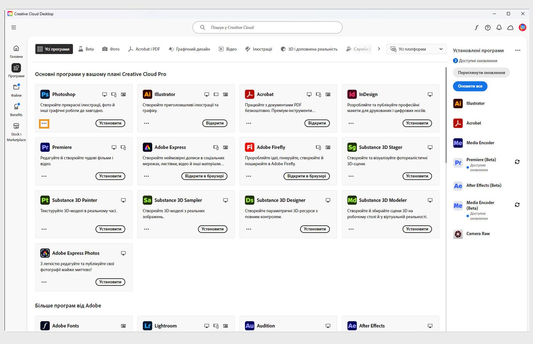Open Adobe Firefly in browser

[x=307, y=176]
